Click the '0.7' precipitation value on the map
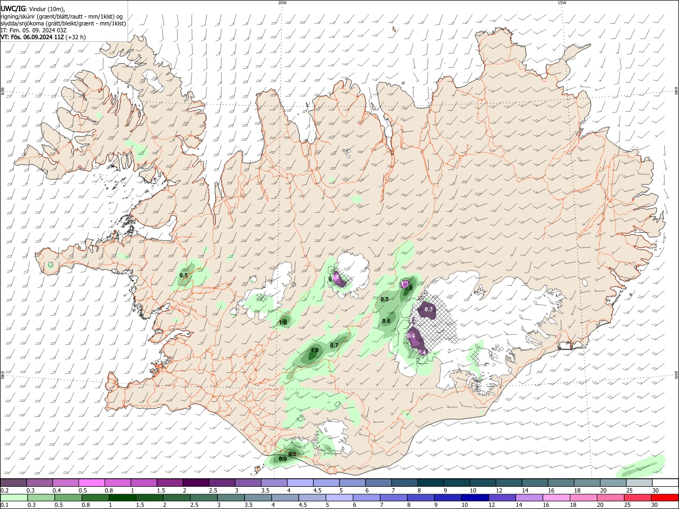Viewport: 679px width, 509px height. pos(334,345)
